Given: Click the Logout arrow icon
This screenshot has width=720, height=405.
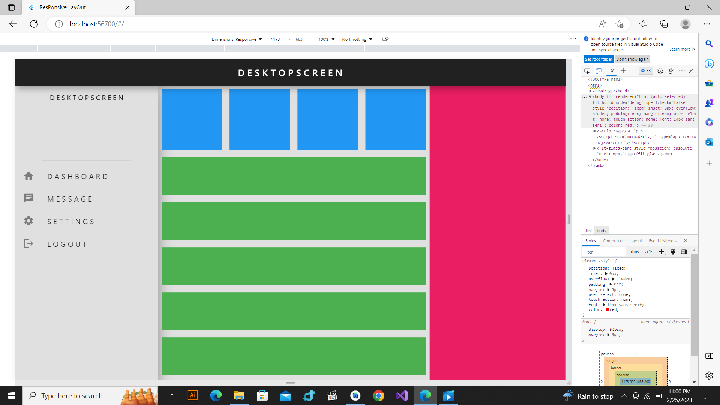Looking at the screenshot, I should 28,244.
